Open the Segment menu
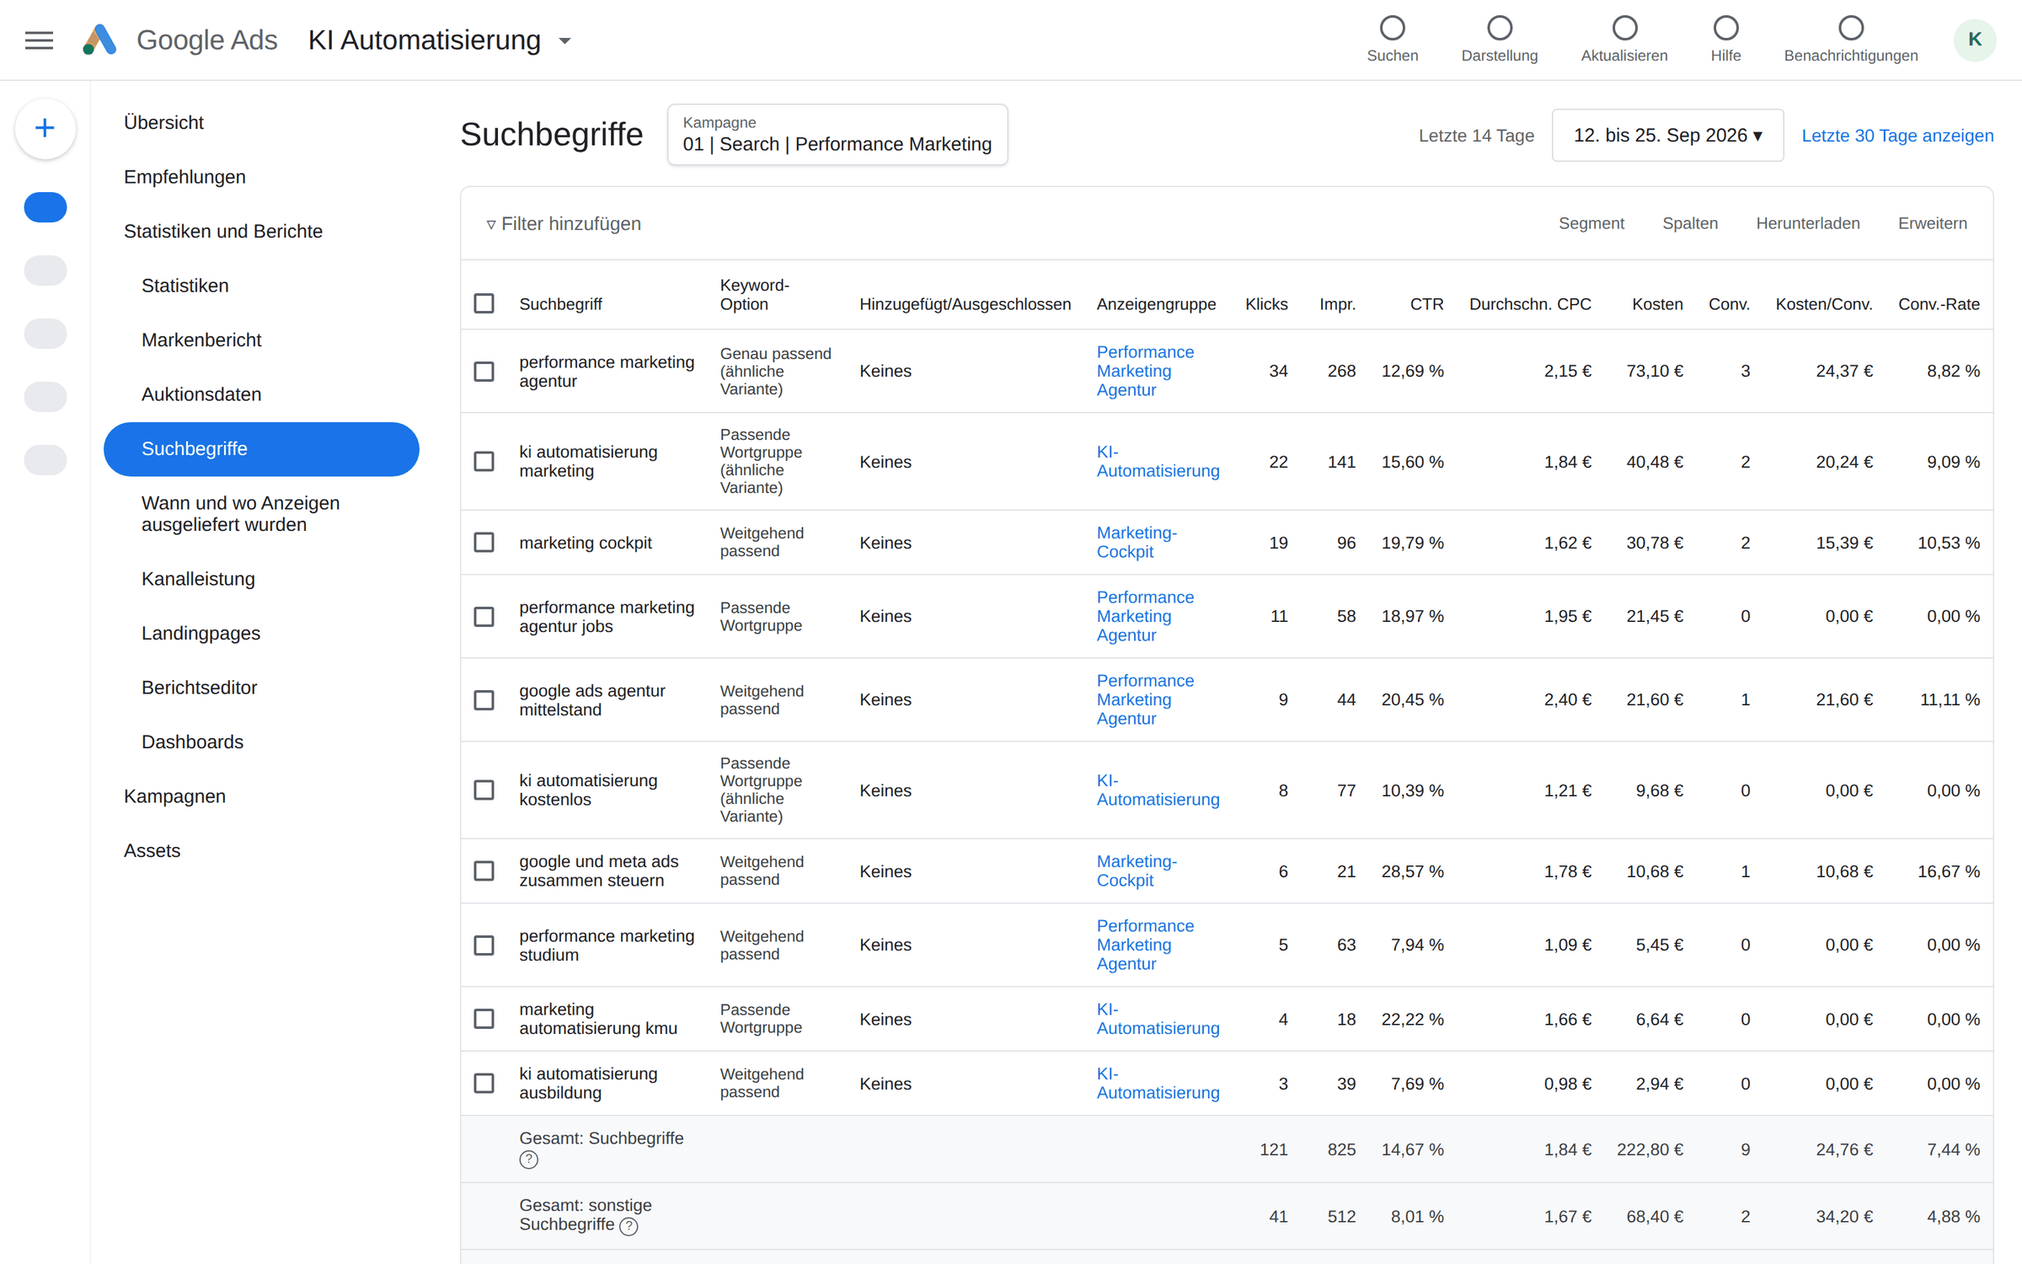This screenshot has height=1264, width=2022. (1591, 223)
